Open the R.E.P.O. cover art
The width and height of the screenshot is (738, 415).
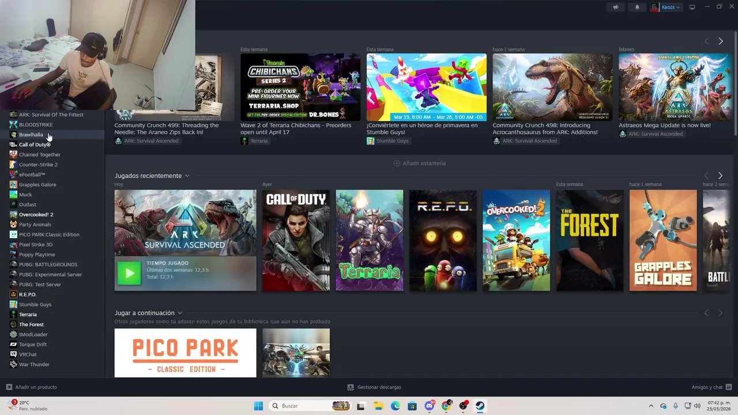point(443,240)
